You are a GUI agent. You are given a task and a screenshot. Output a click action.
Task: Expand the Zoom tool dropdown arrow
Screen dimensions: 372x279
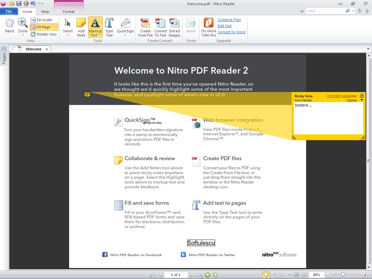pyautogui.click(x=23, y=35)
